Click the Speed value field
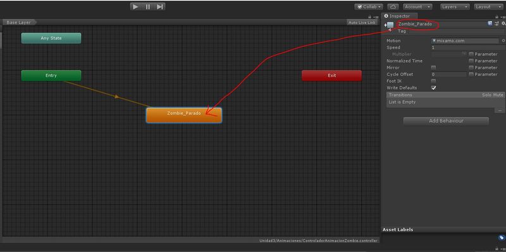Image resolution: width=506 pixels, height=252 pixels. (x=468, y=48)
